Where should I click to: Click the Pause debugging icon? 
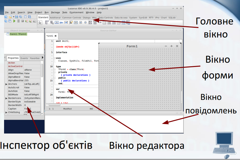[x=19, y=21]
